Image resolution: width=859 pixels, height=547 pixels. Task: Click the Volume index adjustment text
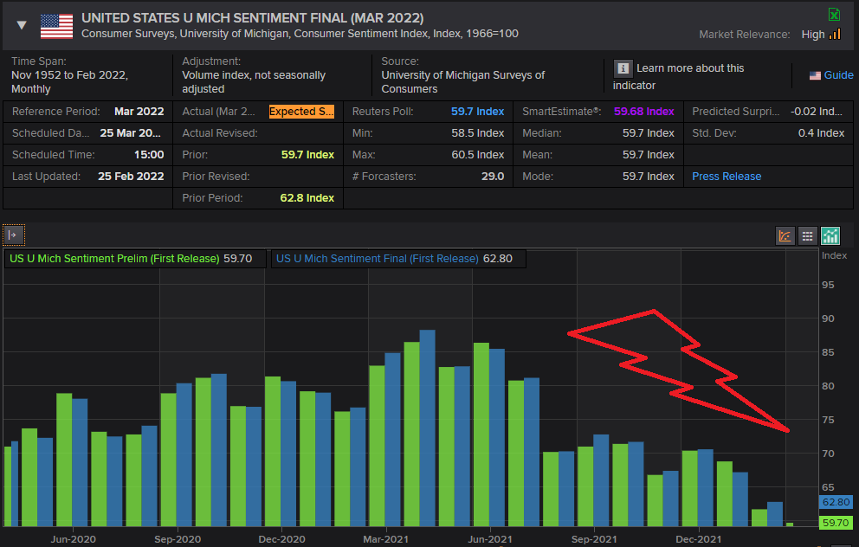(254, 82)
